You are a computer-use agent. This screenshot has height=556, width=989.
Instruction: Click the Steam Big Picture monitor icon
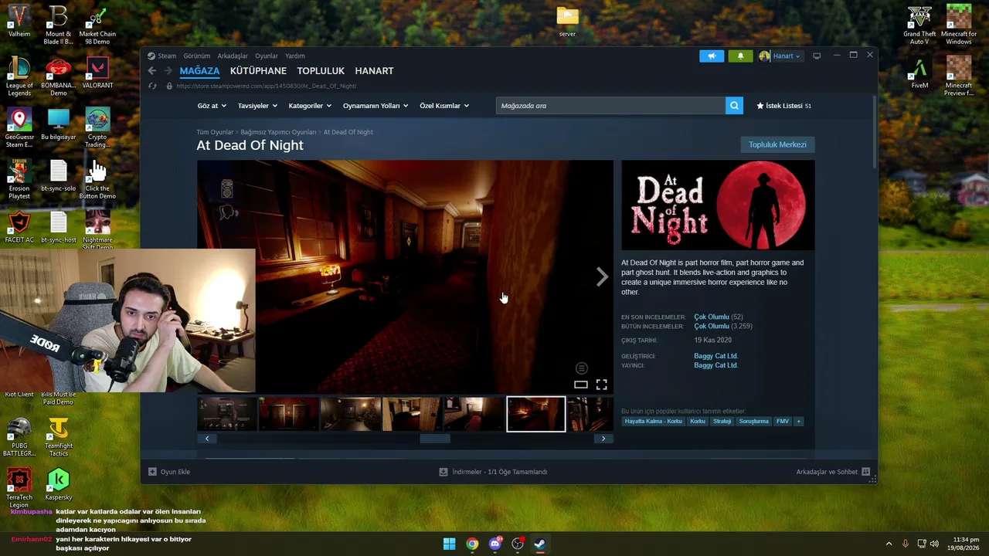pos(817,56)
